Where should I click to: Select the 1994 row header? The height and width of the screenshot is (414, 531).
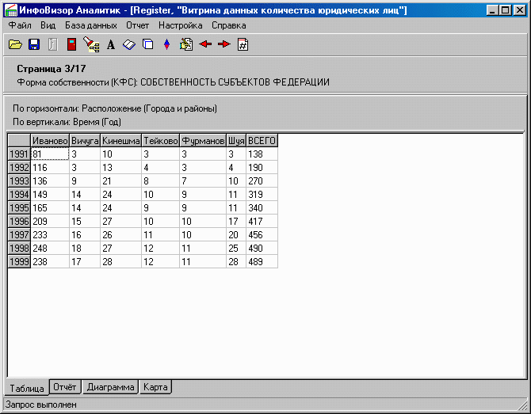click(x=19, y=195)
